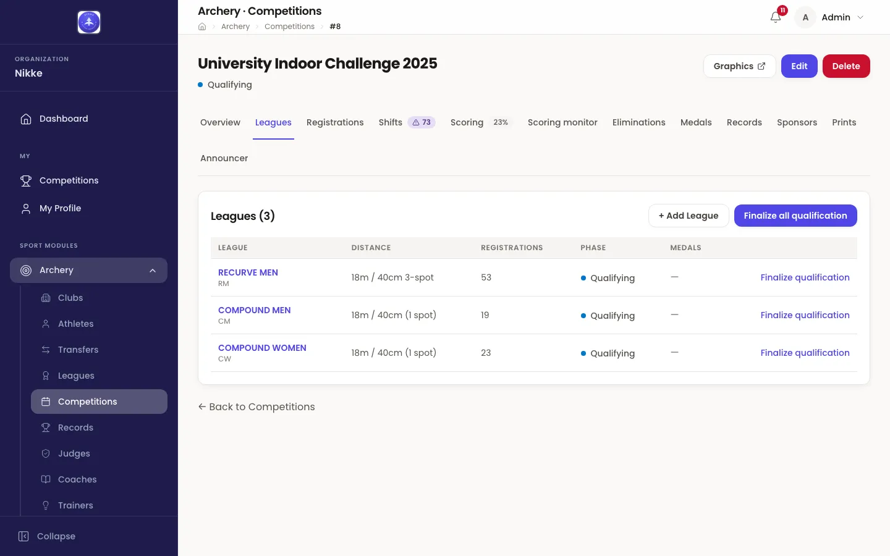Click the Judges shield icon
The height and width of the screenshot is (556, 890).
(46, 453)
